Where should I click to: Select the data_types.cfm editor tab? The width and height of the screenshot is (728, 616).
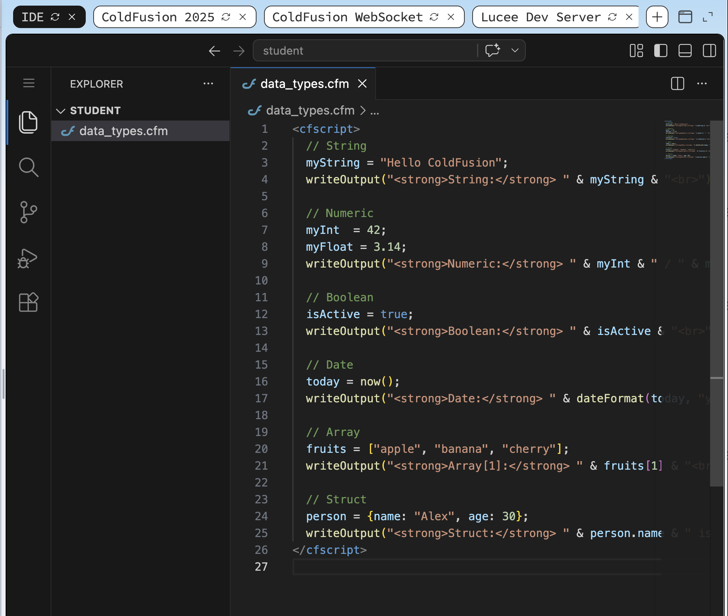point(303,84)
